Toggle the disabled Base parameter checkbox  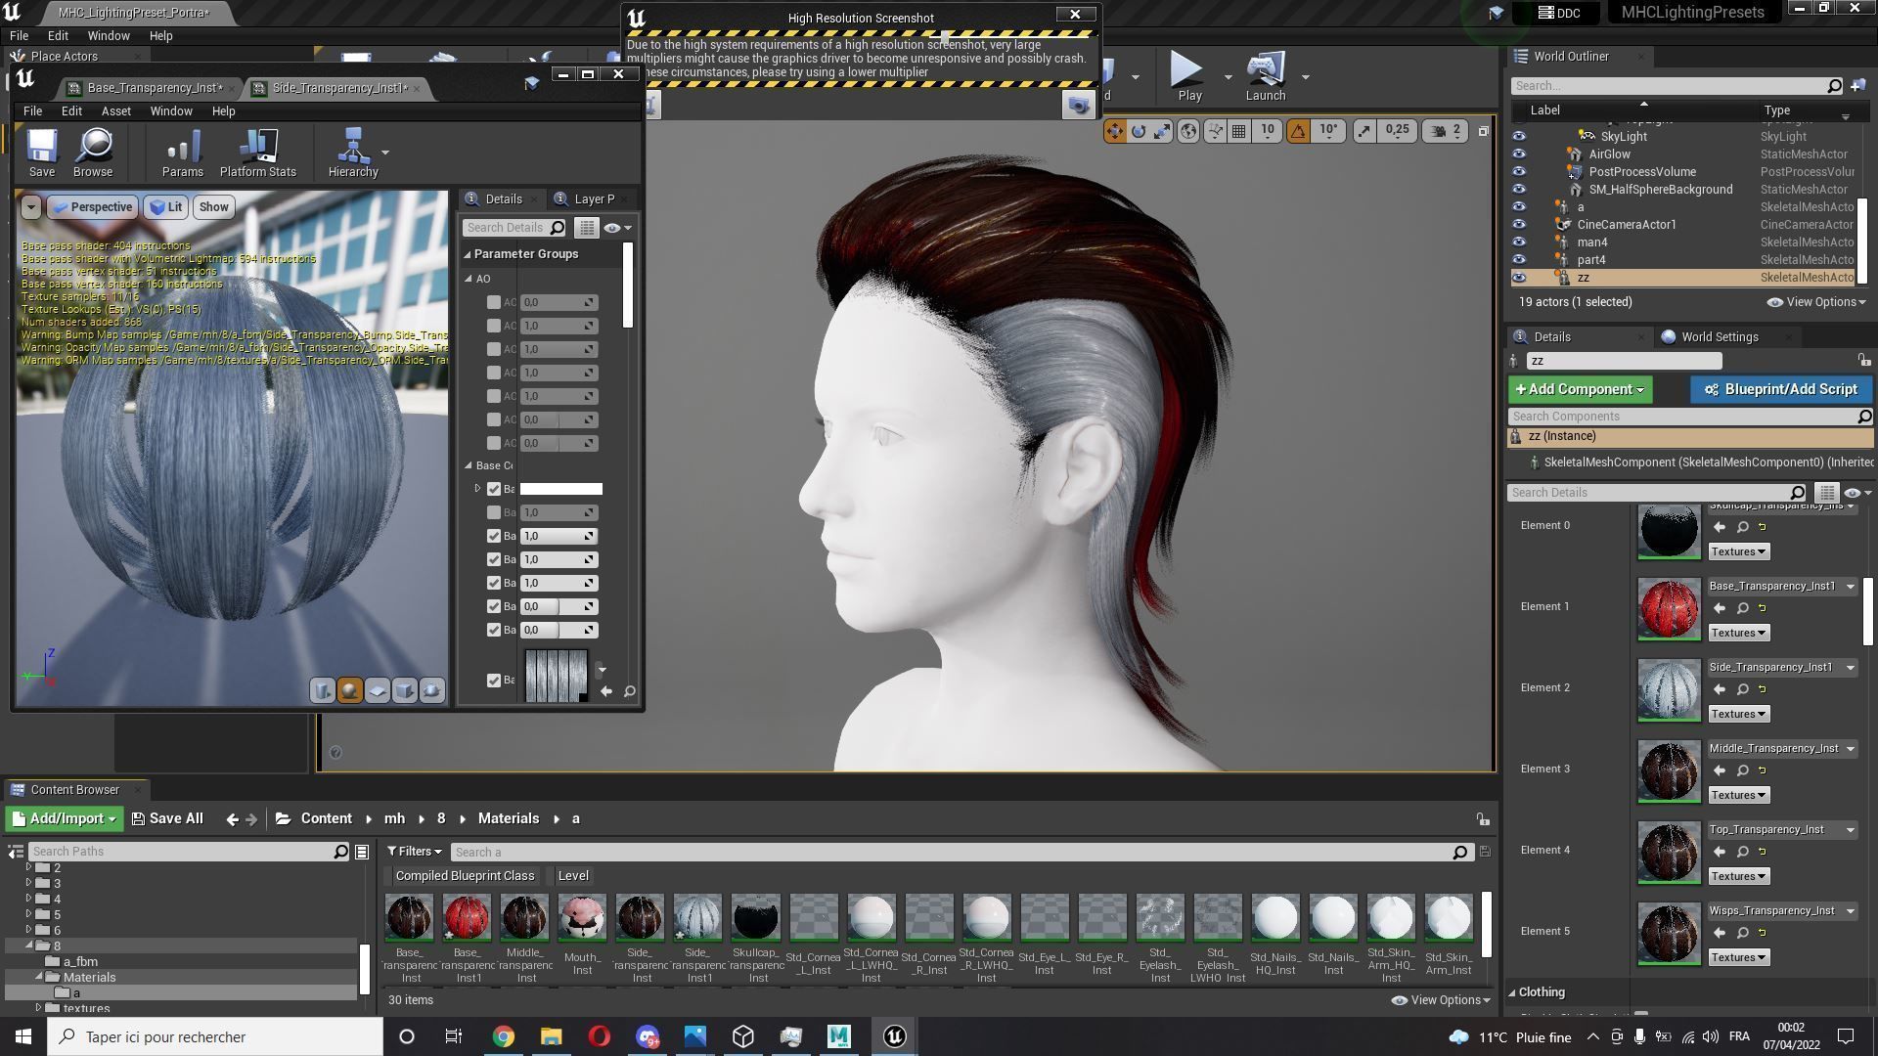click(x=494, y=512)
